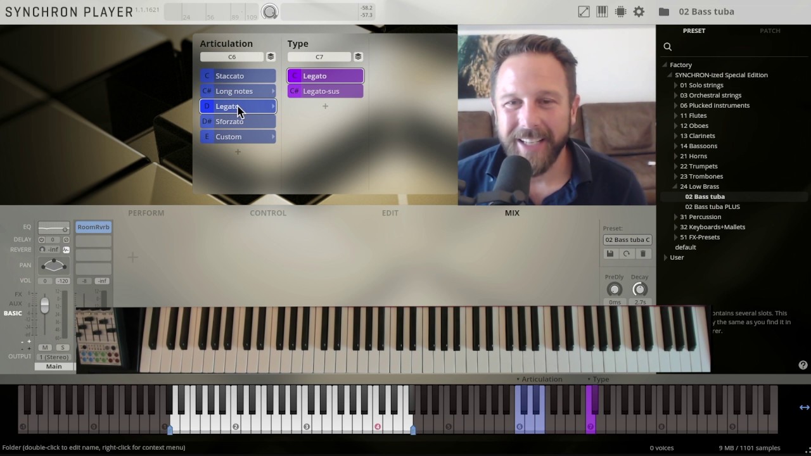Click the RoomRvrb effect slot
811x456 pixels.
point(93,227)
